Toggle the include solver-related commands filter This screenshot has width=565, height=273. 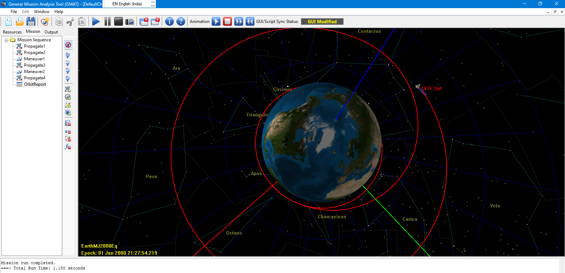tap(68, 97)
